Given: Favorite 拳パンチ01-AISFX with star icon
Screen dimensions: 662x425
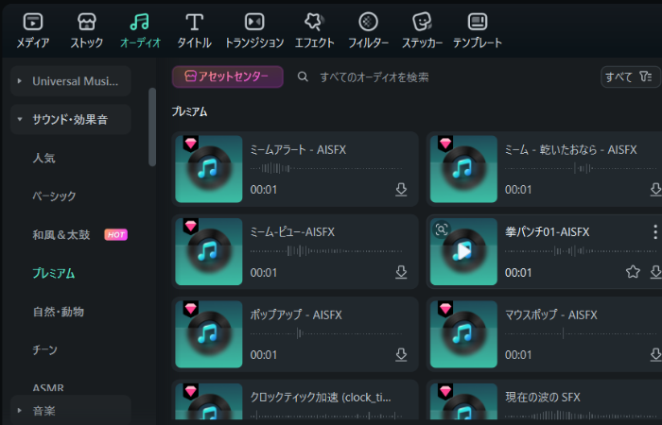Looking at the screenshot, I should [633, 272].
